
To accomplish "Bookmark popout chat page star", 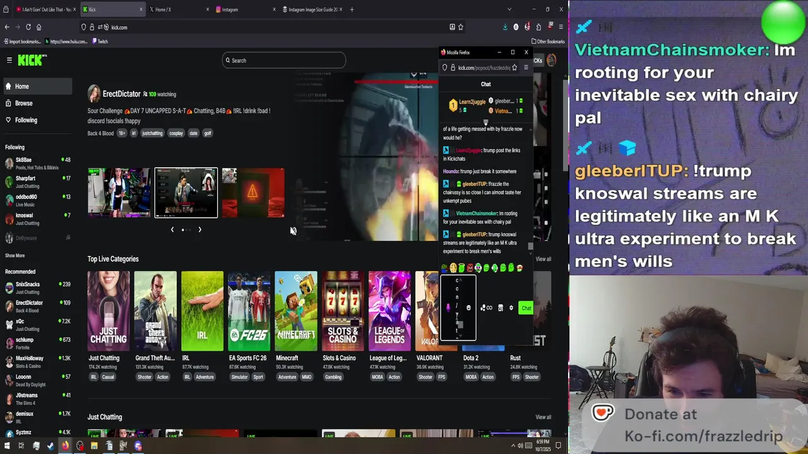I will click(x=514, y=67).
